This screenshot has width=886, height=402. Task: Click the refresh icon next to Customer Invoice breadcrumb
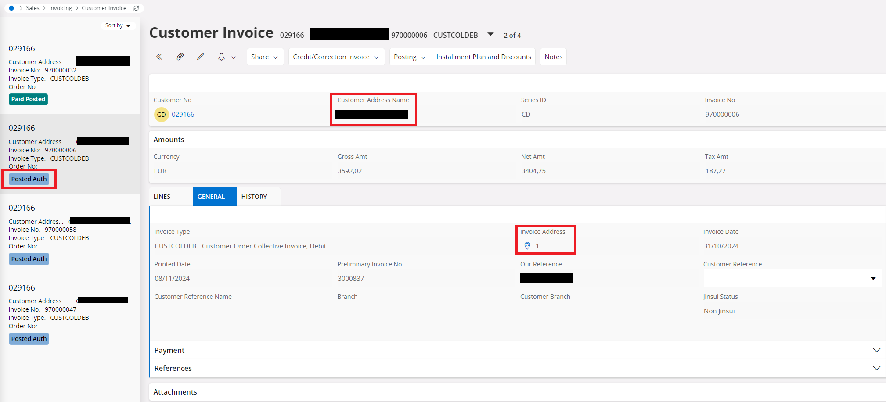(136, 8)
